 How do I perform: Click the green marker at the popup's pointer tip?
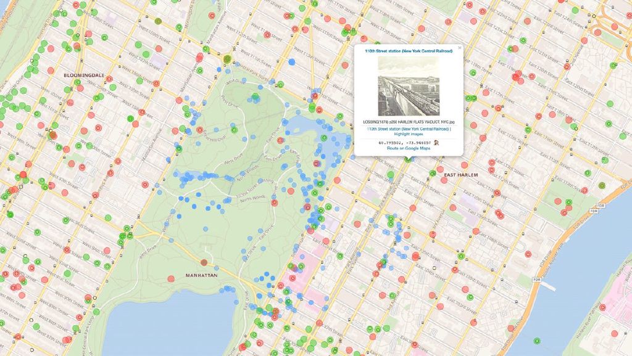tap(409, 160)
